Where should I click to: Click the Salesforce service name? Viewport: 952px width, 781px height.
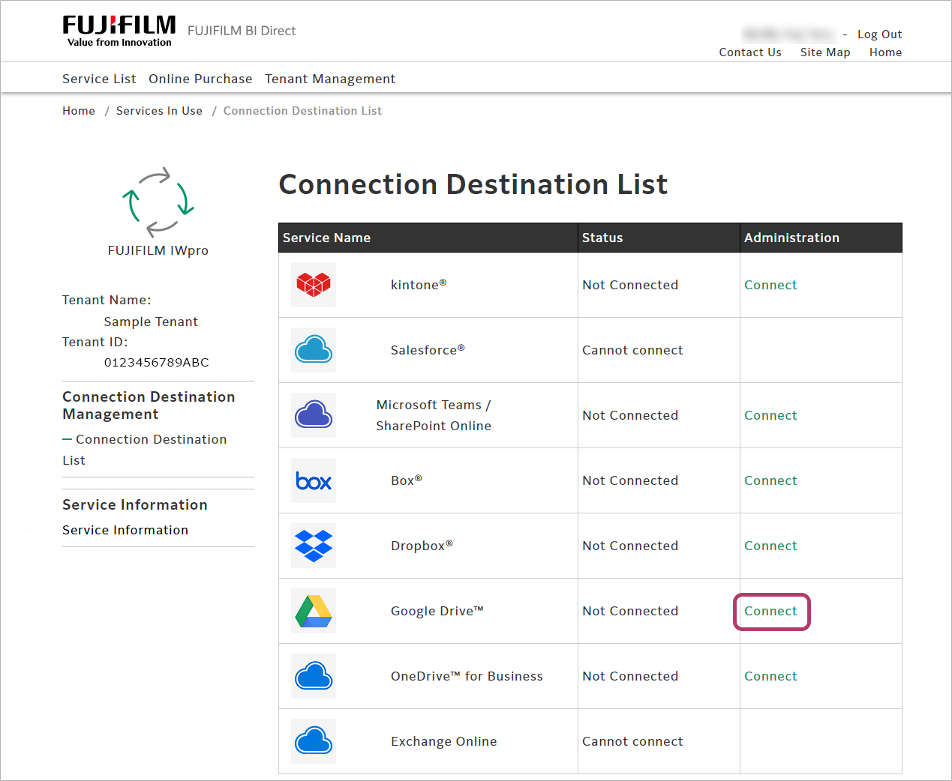(x=428, y=350)
